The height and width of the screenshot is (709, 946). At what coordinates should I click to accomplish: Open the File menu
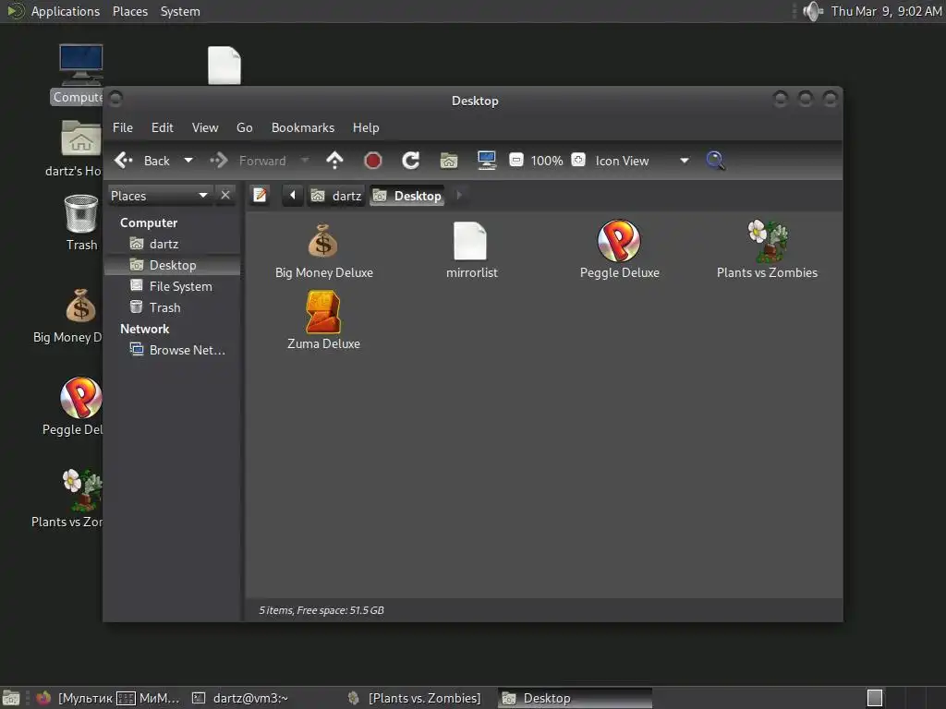click(123, 127)
